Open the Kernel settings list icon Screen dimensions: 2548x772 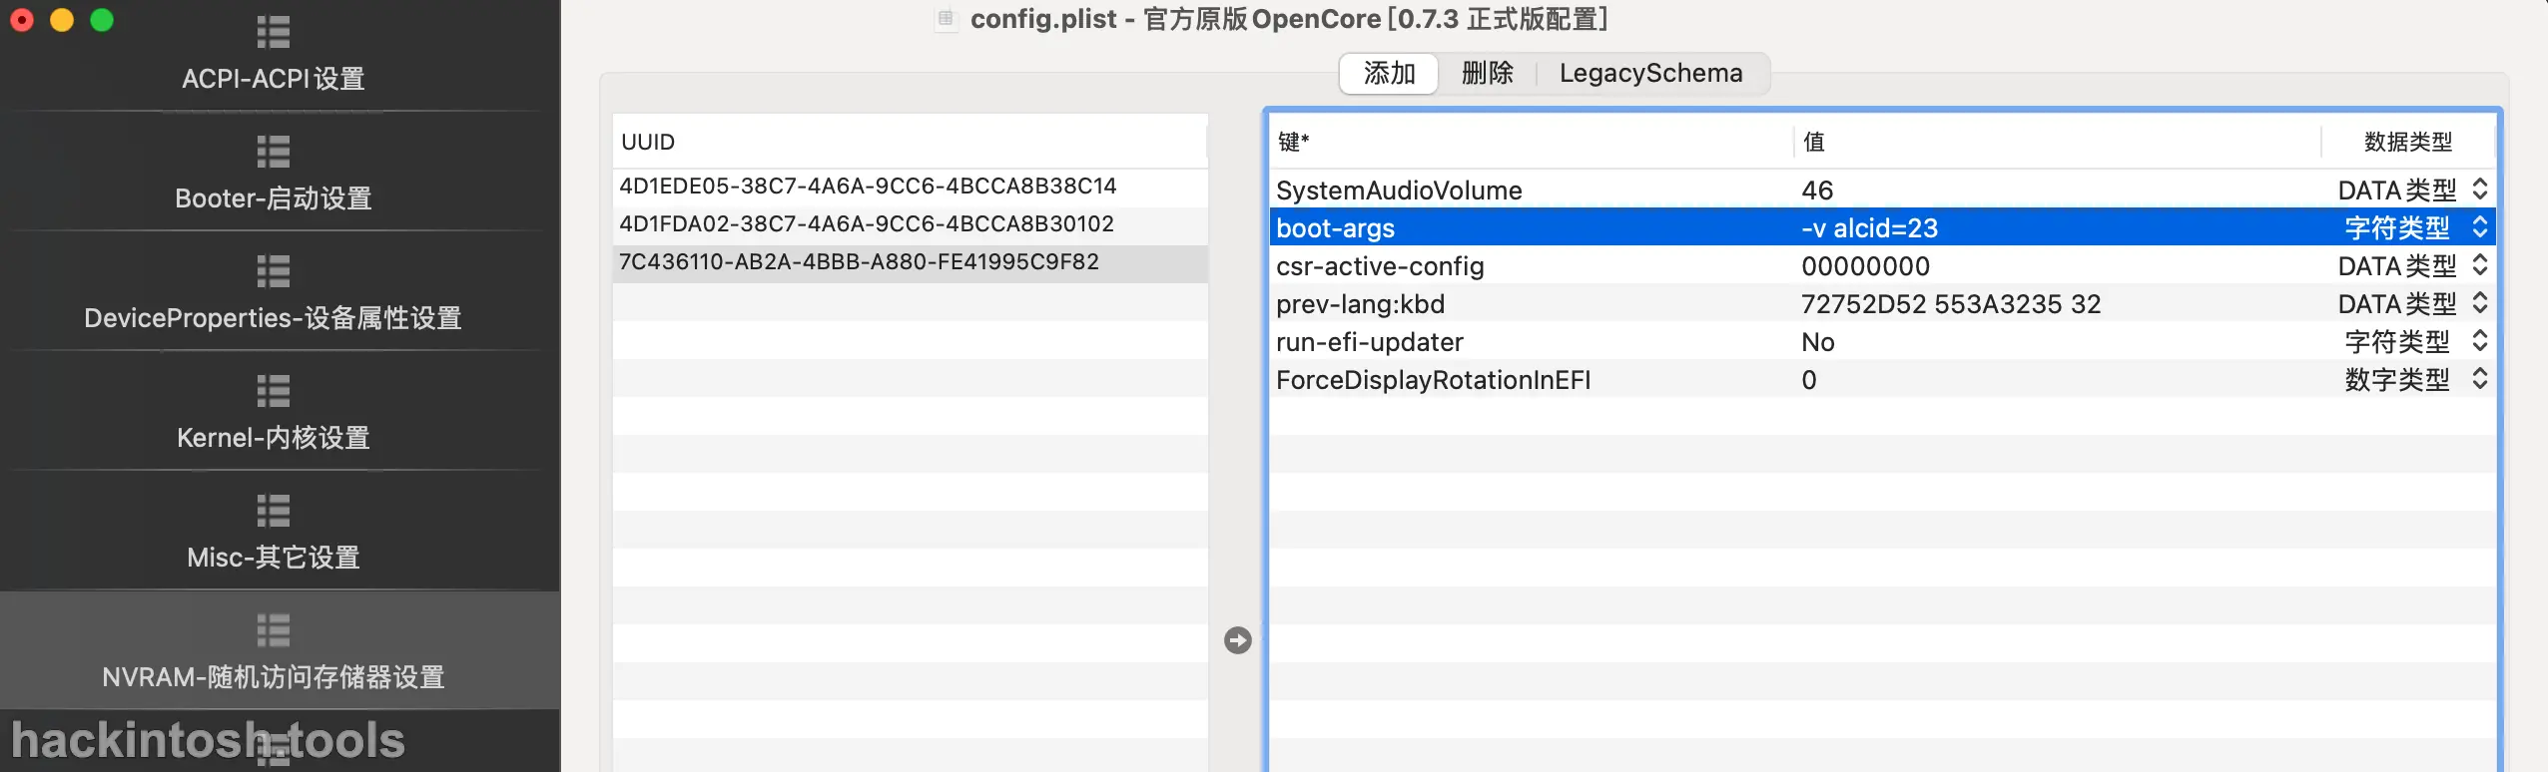tap(273, 391)
